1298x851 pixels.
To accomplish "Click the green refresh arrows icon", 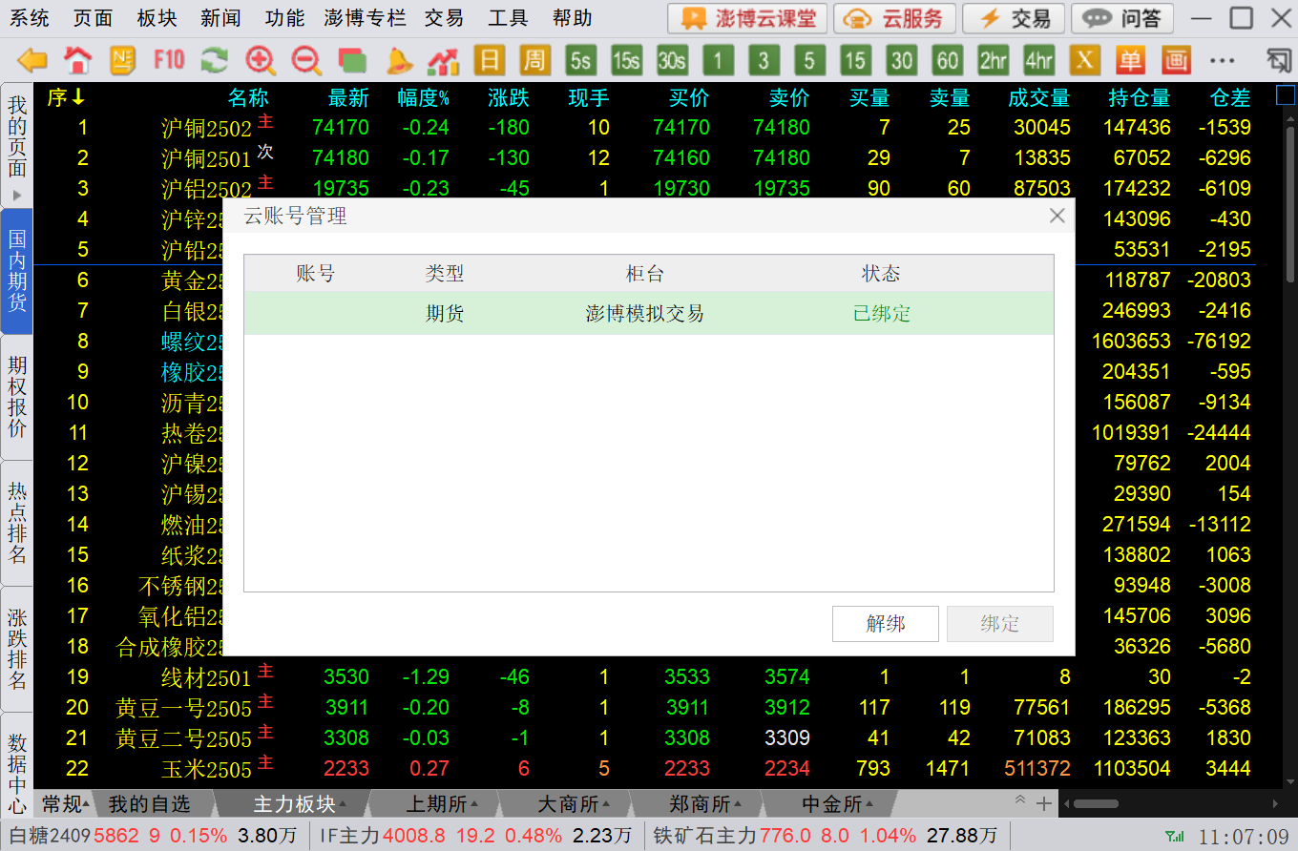I will click(x=214, y=61).
